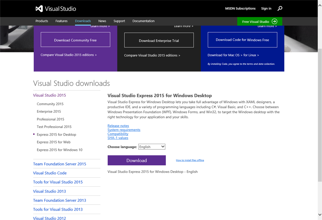
Task: Click Download Code for Windows Free
Action: [242, 40]
